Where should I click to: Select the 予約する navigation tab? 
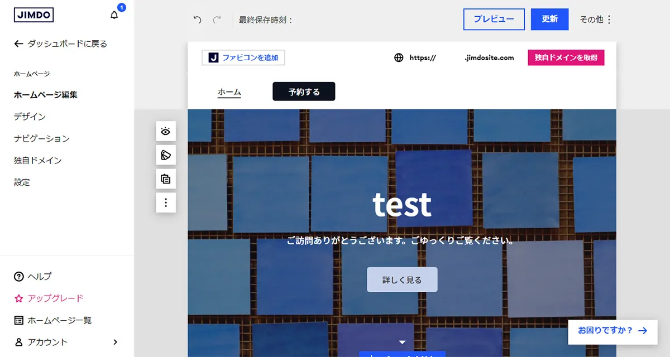coord(303,91)
